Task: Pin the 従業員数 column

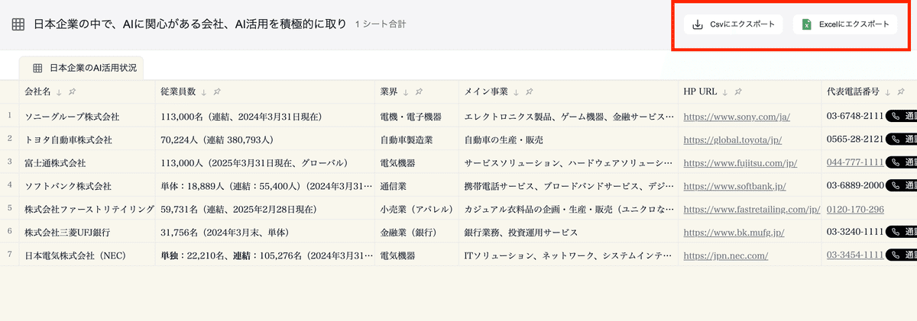Action: [x=216, y=91]
